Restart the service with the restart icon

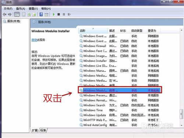[69, 14]
